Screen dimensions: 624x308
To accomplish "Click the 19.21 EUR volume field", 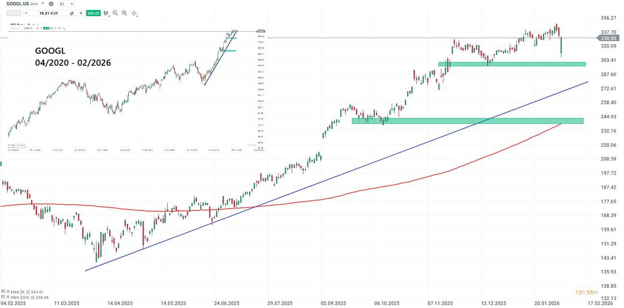I will click(48, 13).
